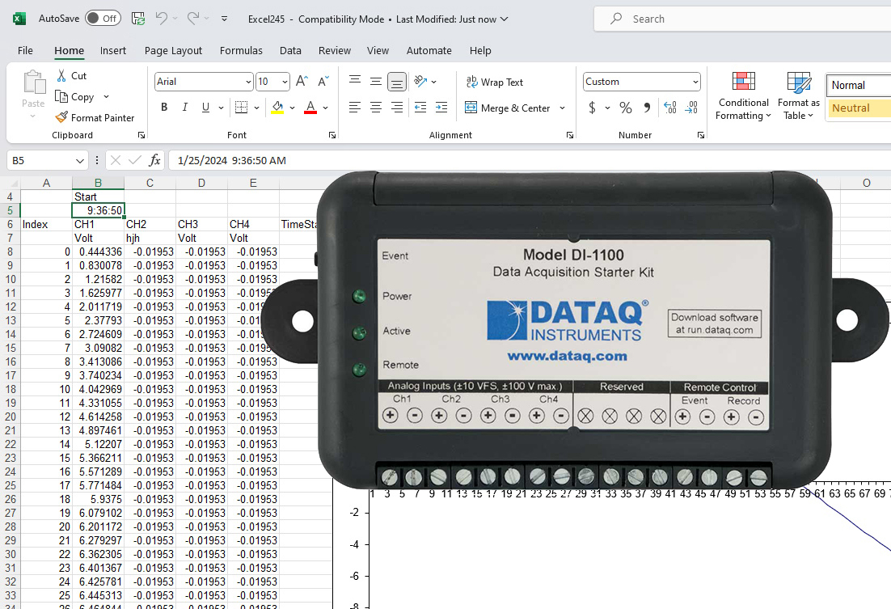Open Format as Table menu
This screenshot has height=609, width=891.
(798, 95)
